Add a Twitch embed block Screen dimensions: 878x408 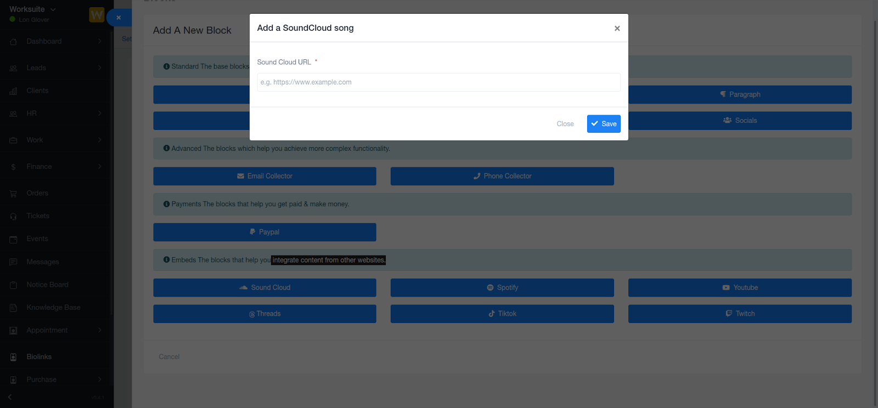740,314
